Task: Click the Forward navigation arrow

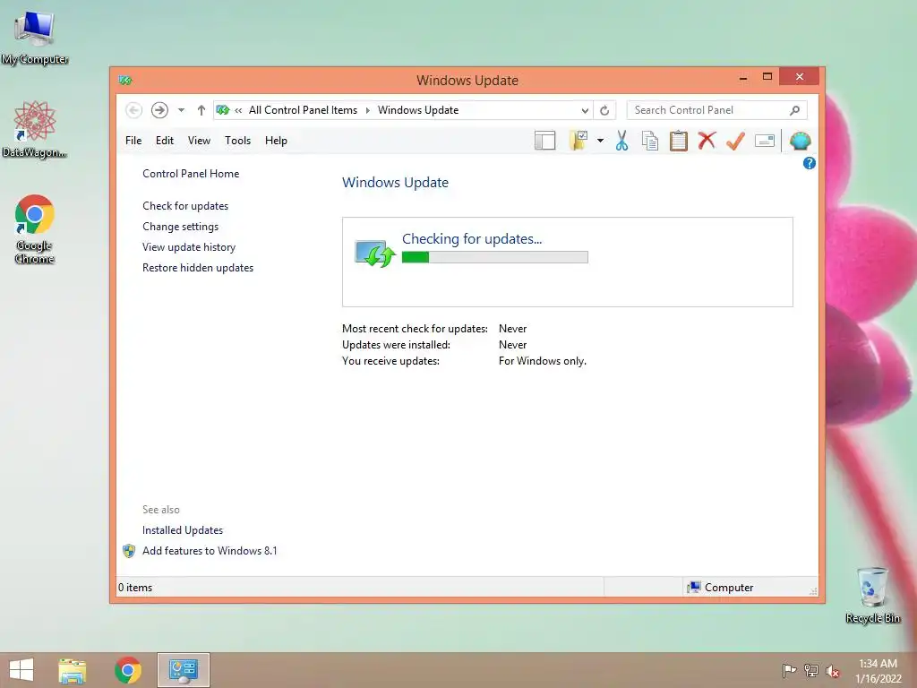Action: point(159,110)
